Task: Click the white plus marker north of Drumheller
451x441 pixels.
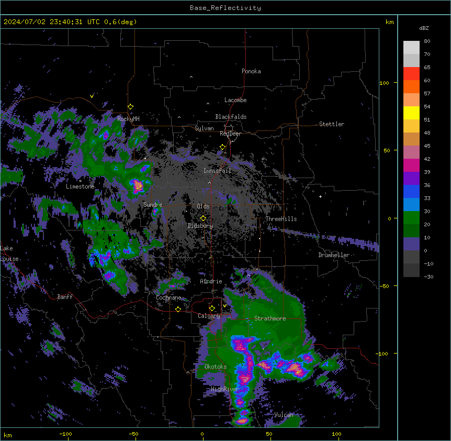Action: click(320, 196)
